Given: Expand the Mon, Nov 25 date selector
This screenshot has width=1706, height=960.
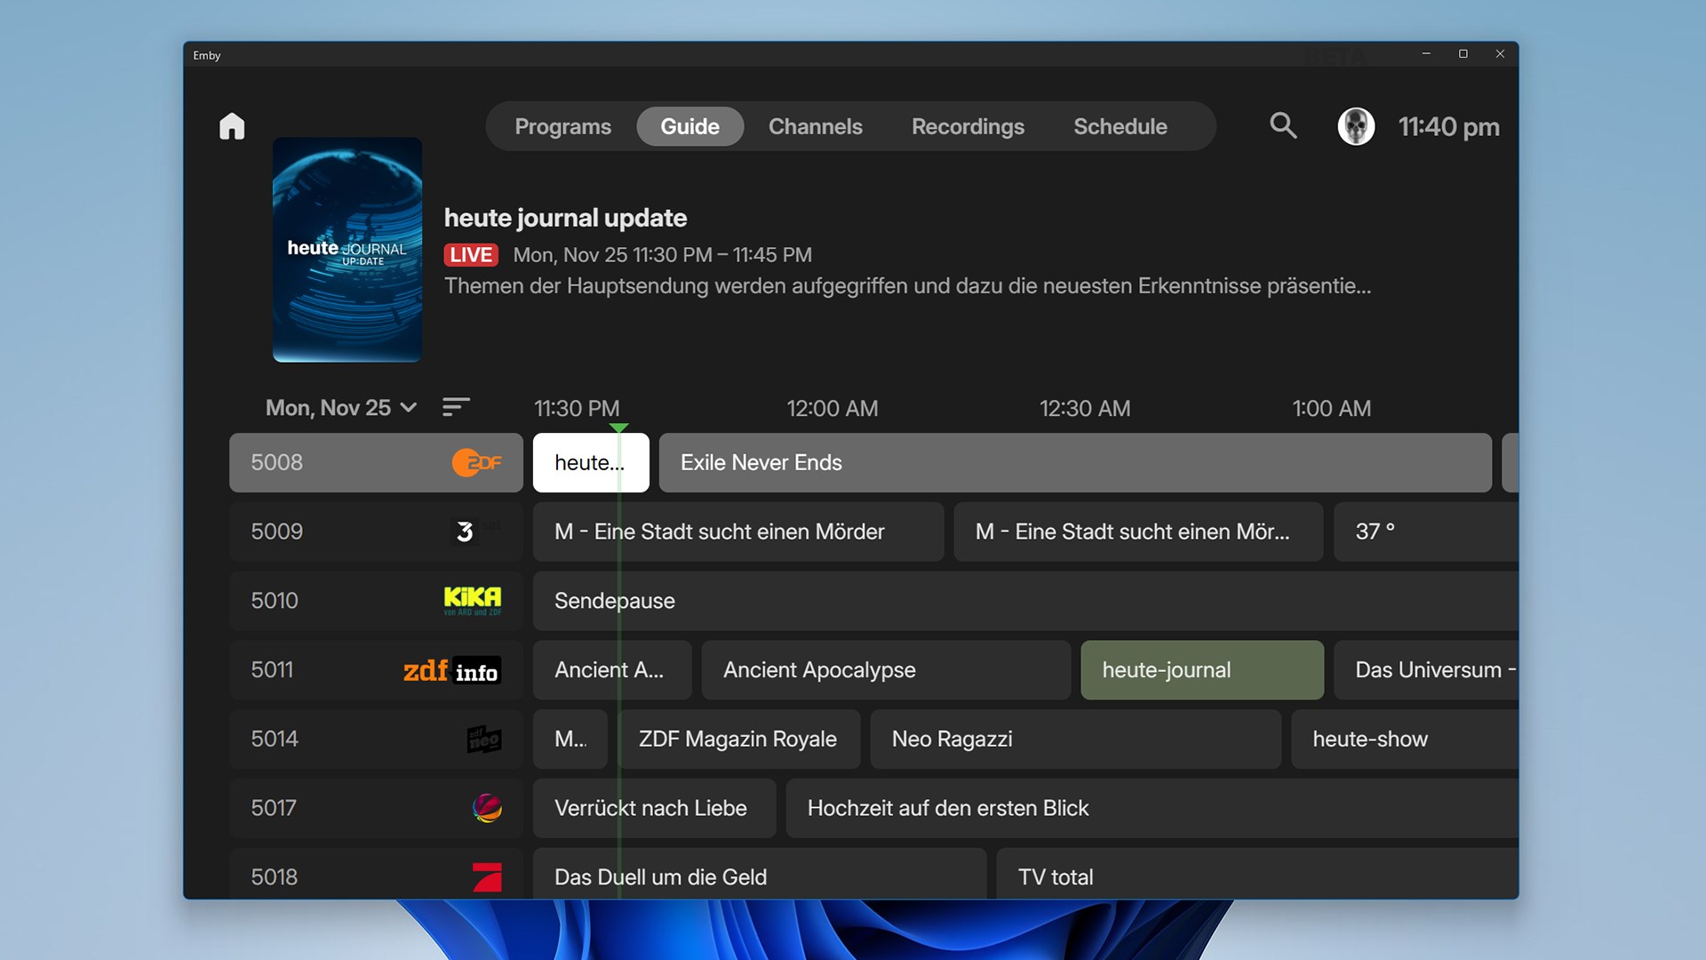Looking at the screenshot, I should (340, 407).
